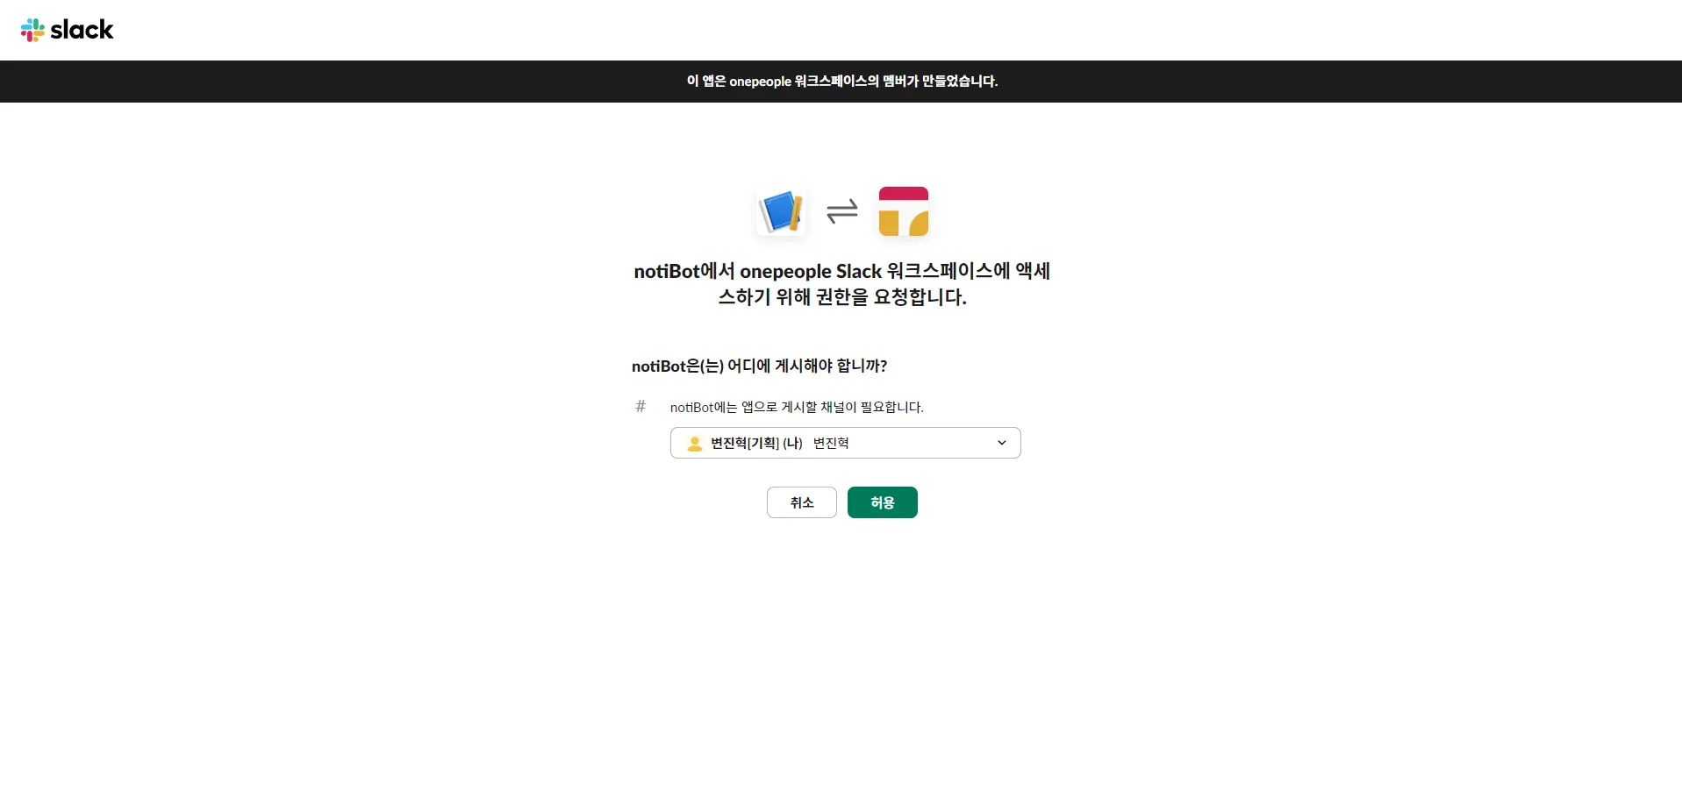Click the 취소 cancel button

pyautogui.click(x=802, y=502)
